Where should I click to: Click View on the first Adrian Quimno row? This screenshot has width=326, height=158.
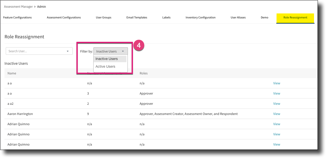coord(277,124)
